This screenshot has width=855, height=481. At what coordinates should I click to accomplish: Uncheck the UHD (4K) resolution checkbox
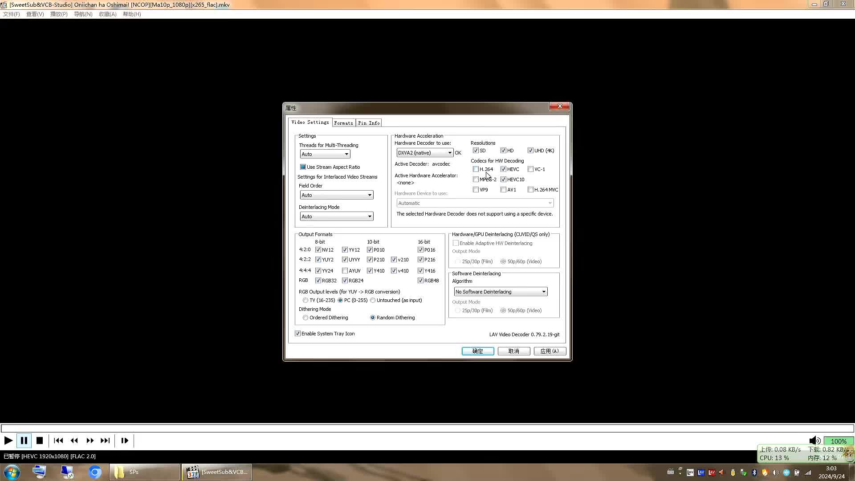coord(531,150)
